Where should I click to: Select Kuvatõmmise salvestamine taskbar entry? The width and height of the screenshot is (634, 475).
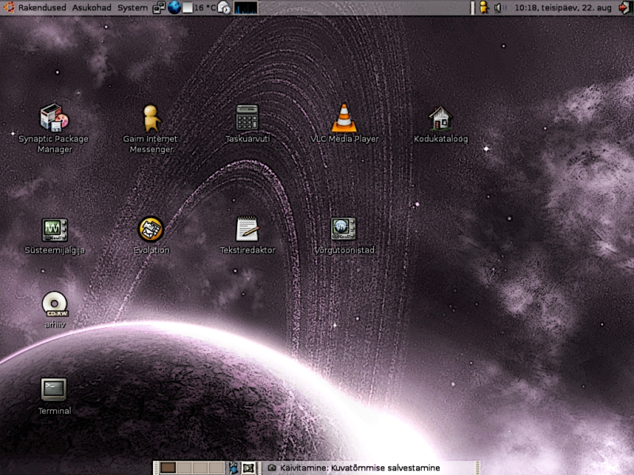point(353,468)
